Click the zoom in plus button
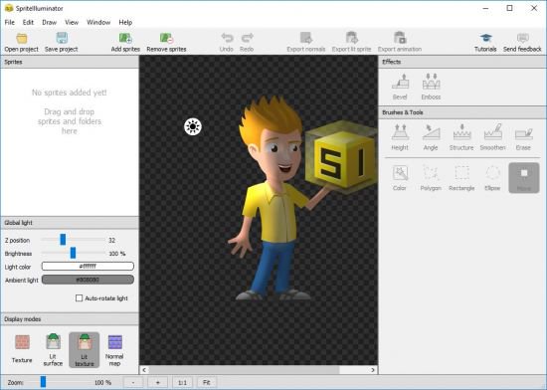Screen dimensions: 547x390 coord(158,382)
